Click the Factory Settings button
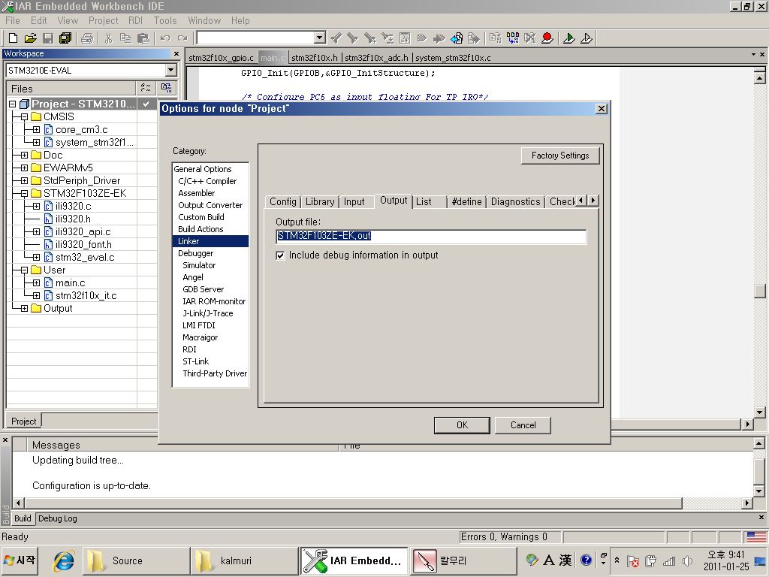 tap(560, 156)
